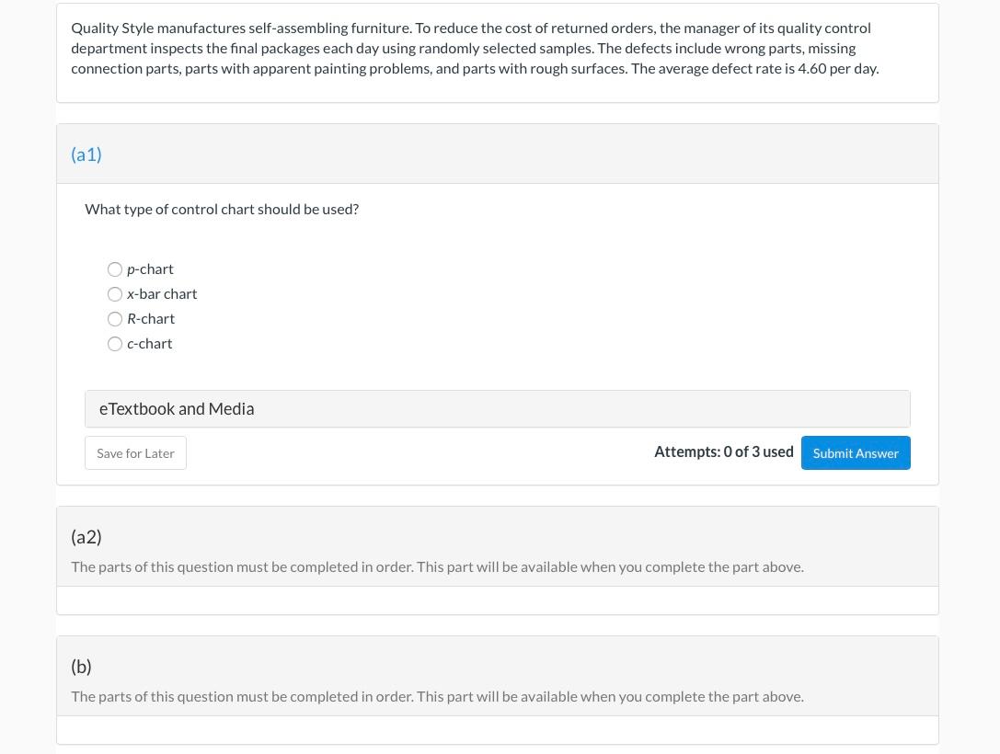
Task: Click the empty content panel below (a2)
Action: pos(497,600)
